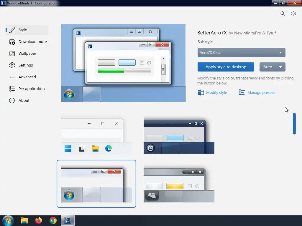Open the Auto mode dropdown
This screenshot has height=226, width=302.
tap(272, 67)
